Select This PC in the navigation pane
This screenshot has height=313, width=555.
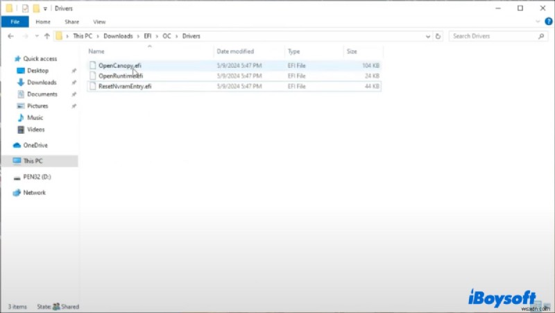coord(33,161)
